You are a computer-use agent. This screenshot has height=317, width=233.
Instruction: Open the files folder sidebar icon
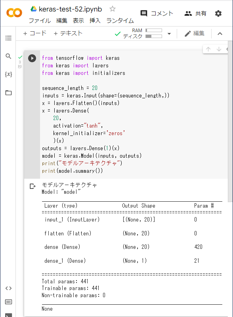point(8,93)
